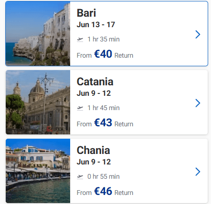Open Chania flight using its right chevron

[x=198, y=172]
